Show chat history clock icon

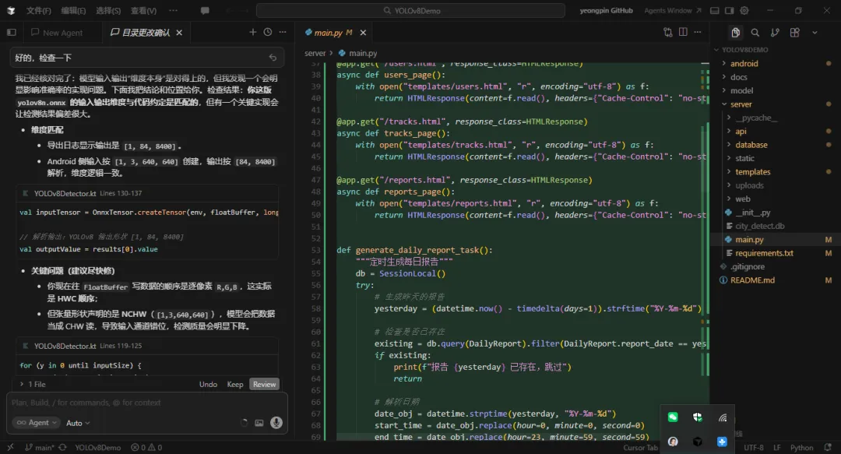click(x=268, y=32)
